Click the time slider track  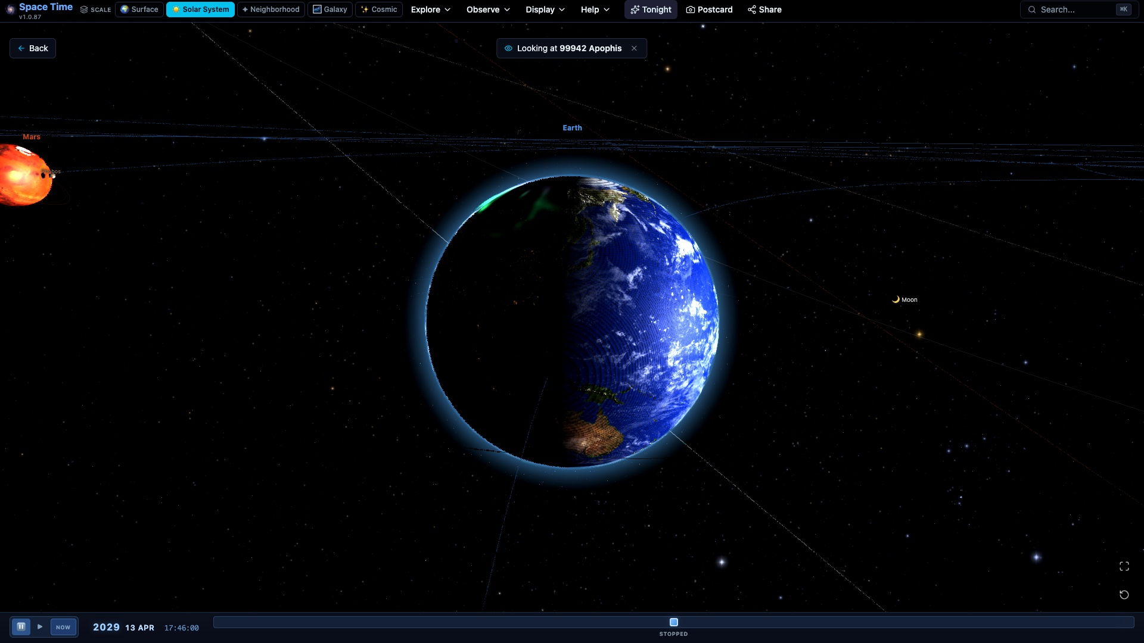pyautogui.click(x=673, y=622)
